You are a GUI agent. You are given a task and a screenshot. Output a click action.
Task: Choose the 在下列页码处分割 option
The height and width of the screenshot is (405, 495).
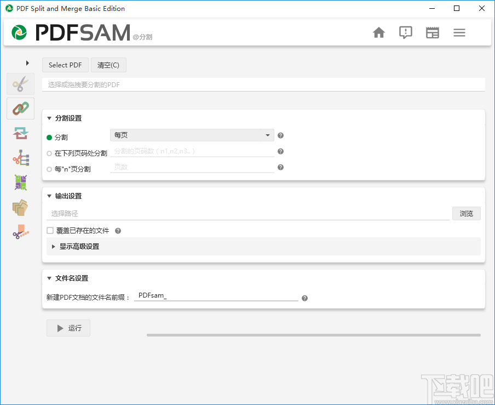coord(49,152)
